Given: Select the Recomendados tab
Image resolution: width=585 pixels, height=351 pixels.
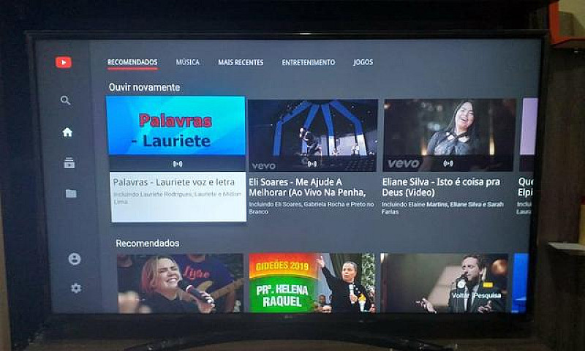Looking at the screenshot, I should (x=132, y=62).
